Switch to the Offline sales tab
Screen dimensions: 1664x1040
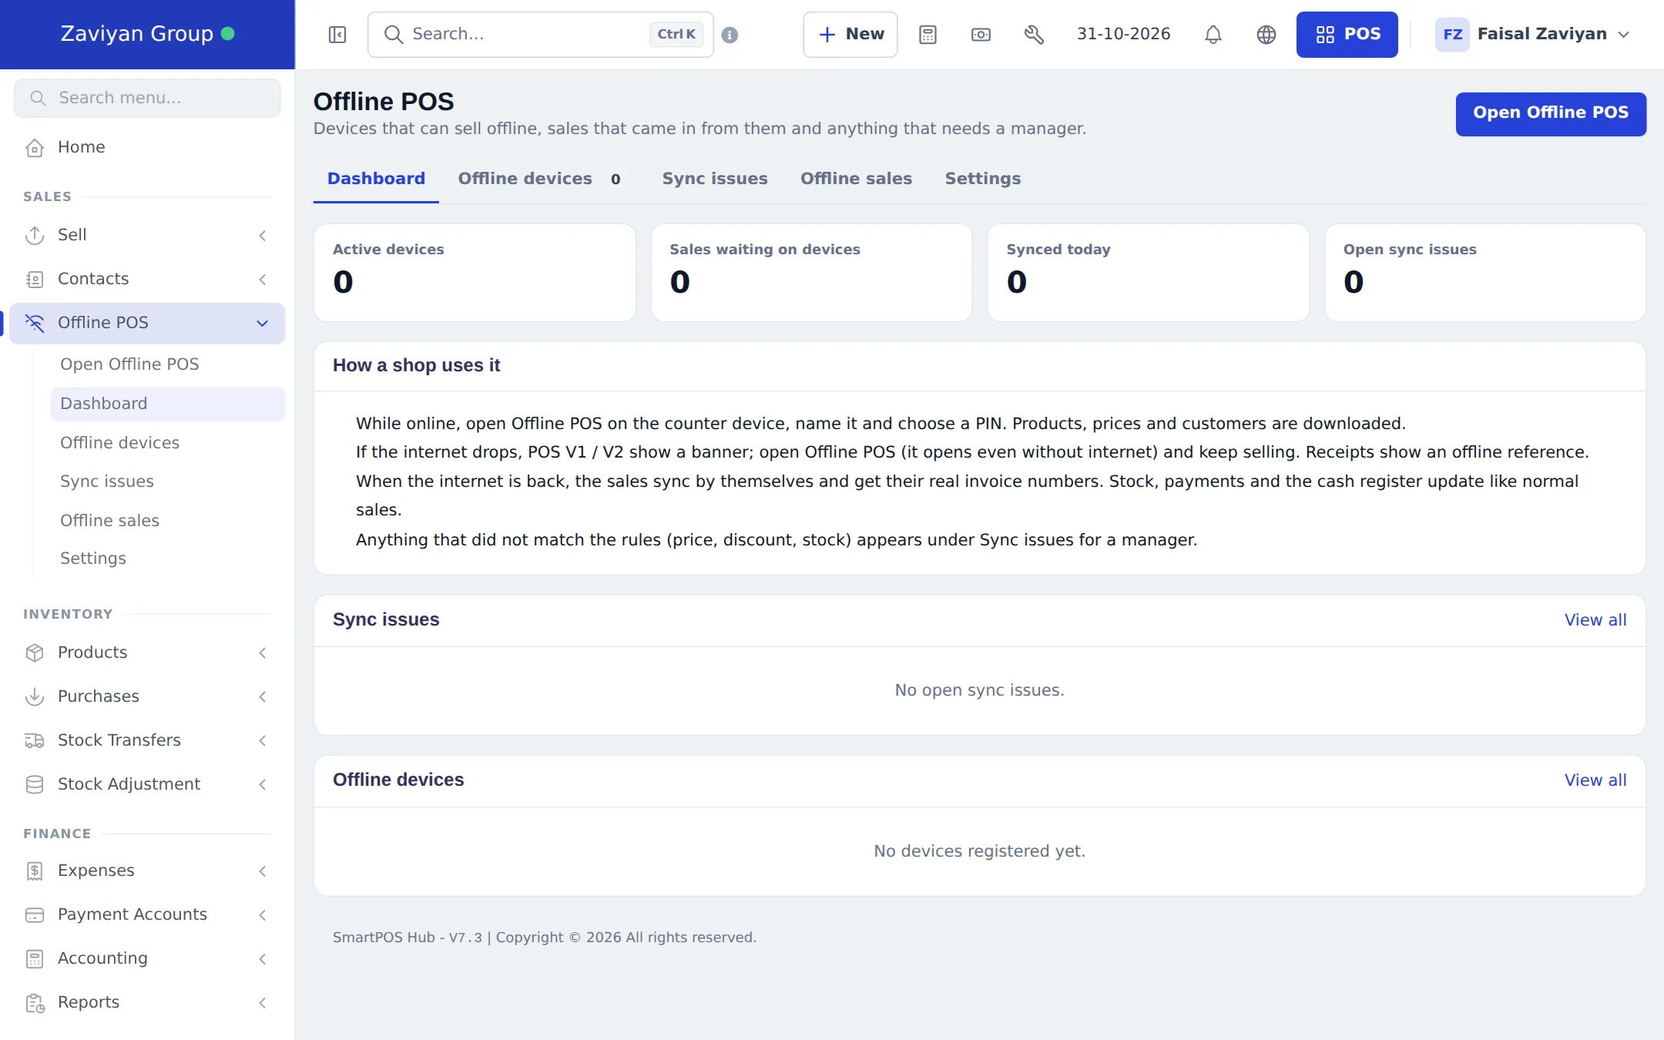856,179
